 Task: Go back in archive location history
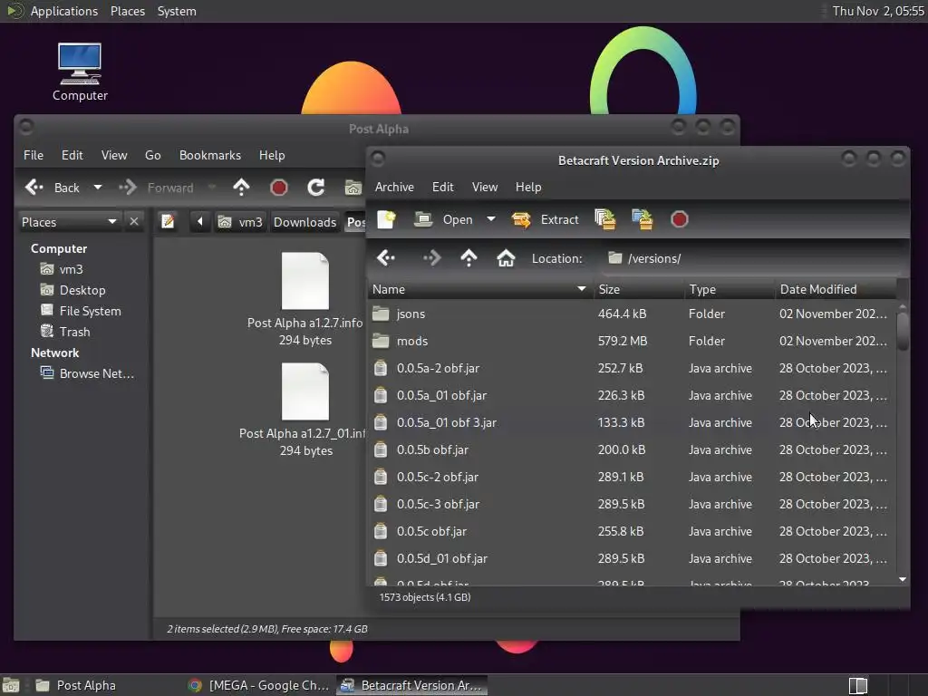pos(386,258)
